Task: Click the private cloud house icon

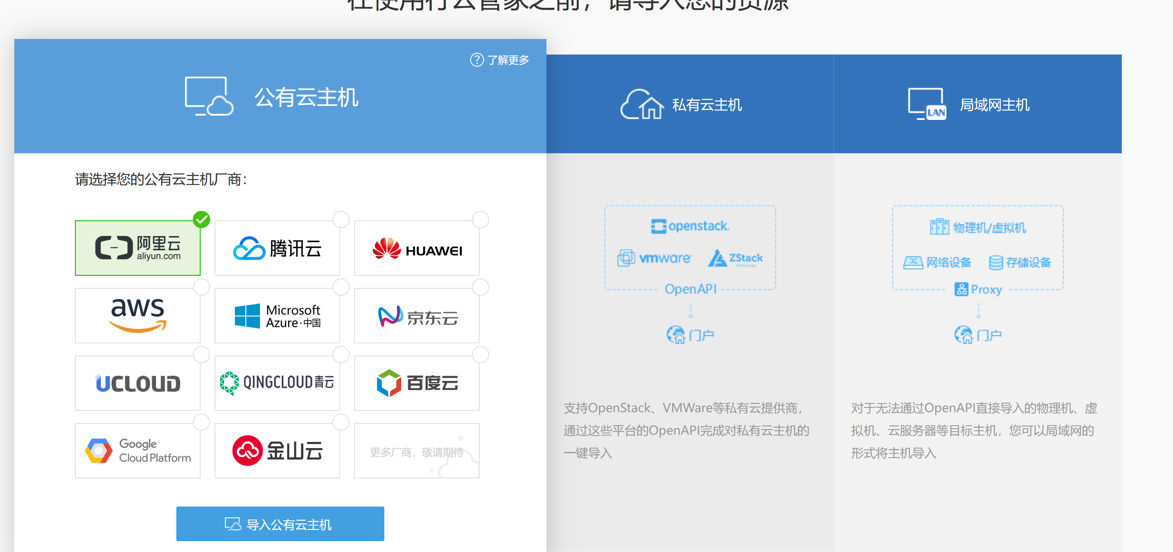Action: tap(642, 104)
